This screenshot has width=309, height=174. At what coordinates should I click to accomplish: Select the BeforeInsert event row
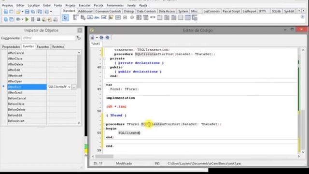click(x=42, y=121)
